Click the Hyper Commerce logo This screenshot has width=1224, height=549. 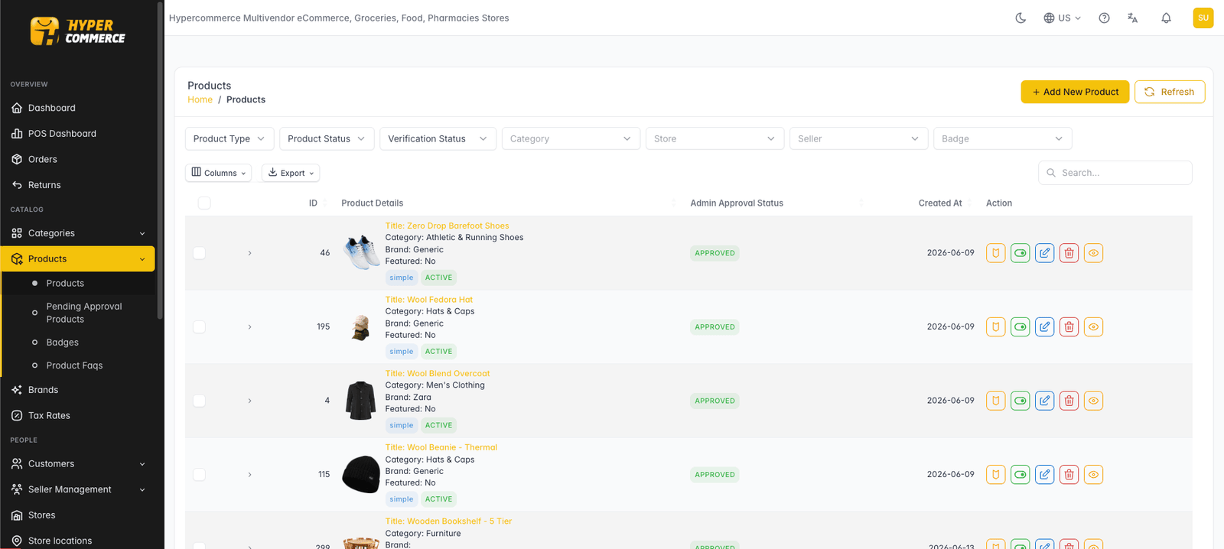click(77, 31)
